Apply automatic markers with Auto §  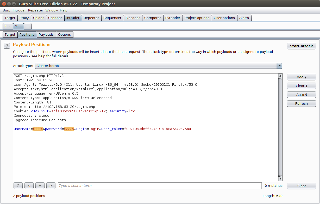pyautogui.click(x=301, y=95)
